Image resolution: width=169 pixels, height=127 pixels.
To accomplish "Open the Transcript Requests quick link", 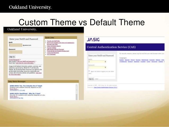I will [53, 53].
